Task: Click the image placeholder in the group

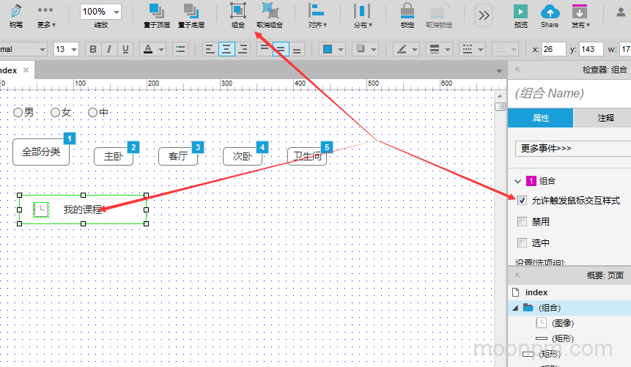Action: coord(40,210)
